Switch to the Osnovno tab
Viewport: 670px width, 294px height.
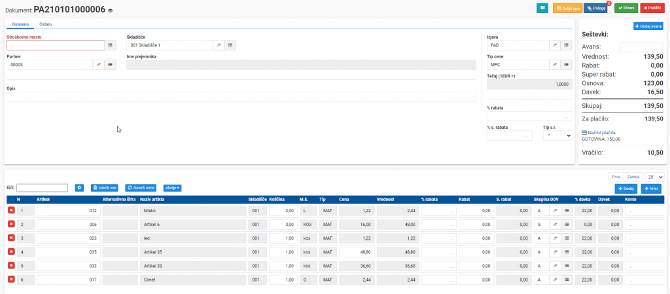point(20,24)
